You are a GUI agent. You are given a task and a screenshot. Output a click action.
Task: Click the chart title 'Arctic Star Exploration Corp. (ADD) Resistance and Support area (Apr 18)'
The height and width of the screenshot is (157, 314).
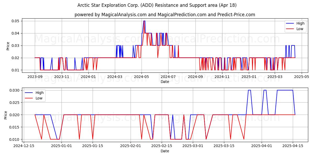(157, 5)
